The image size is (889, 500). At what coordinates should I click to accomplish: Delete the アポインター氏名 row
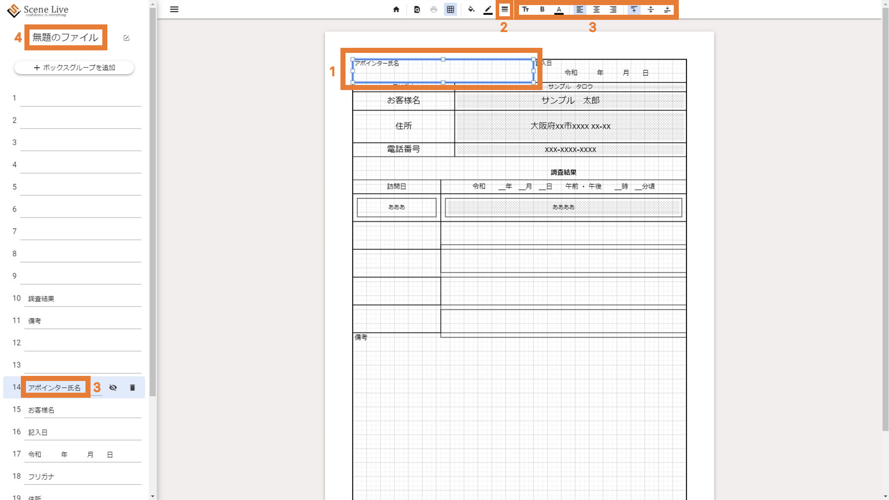pos(132,388)
